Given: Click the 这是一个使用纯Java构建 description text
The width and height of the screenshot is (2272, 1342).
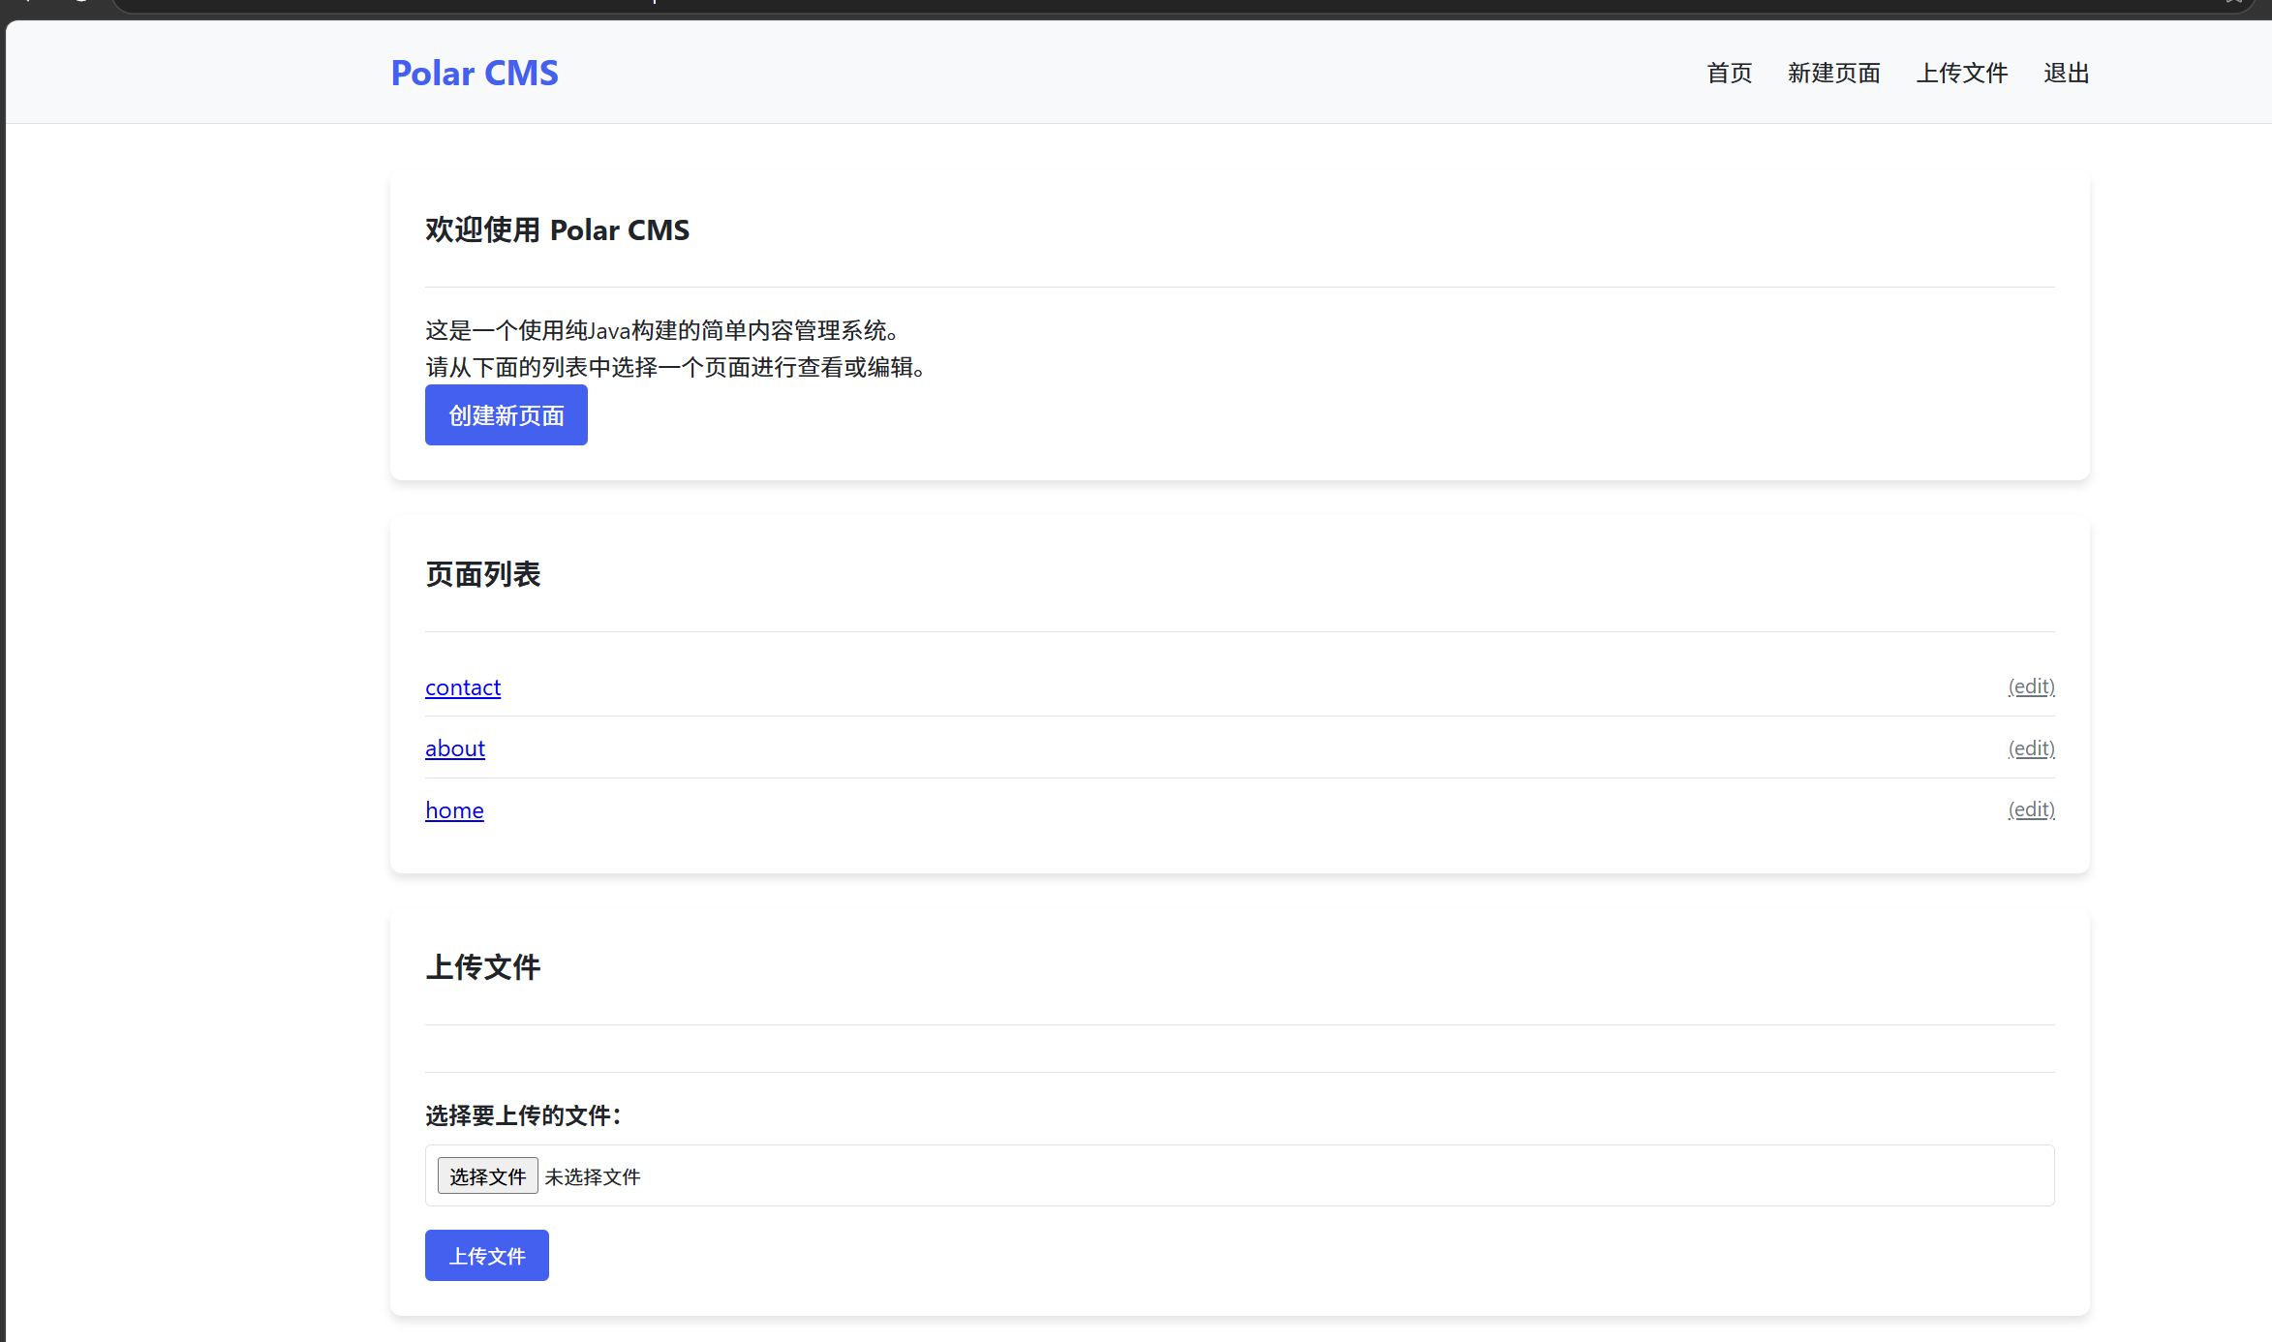Looking at the screenshot, I should (x=664, y=330).
